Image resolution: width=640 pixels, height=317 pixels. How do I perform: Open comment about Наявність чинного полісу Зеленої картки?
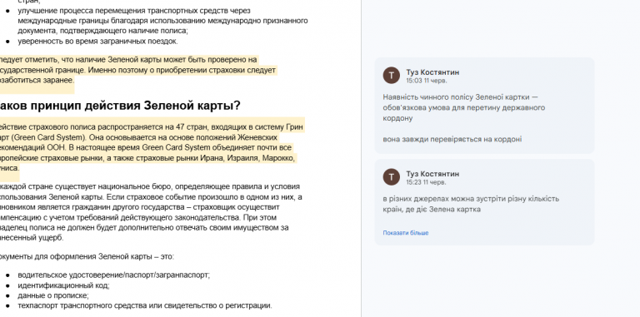pos(484,106)
